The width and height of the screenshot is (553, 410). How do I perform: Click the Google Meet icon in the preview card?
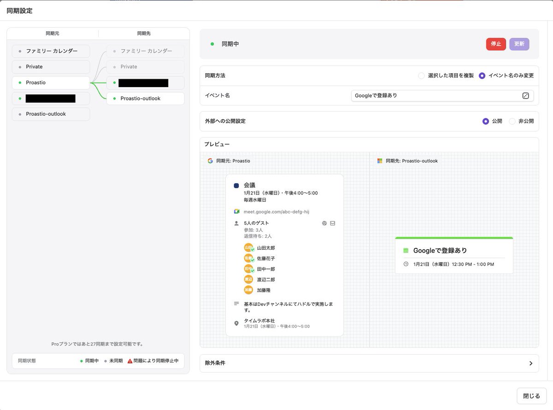click(236, 211)
